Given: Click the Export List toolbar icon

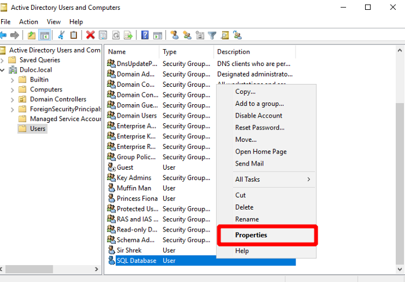Looking at the screenshot, I should click(x=128, y=35).
